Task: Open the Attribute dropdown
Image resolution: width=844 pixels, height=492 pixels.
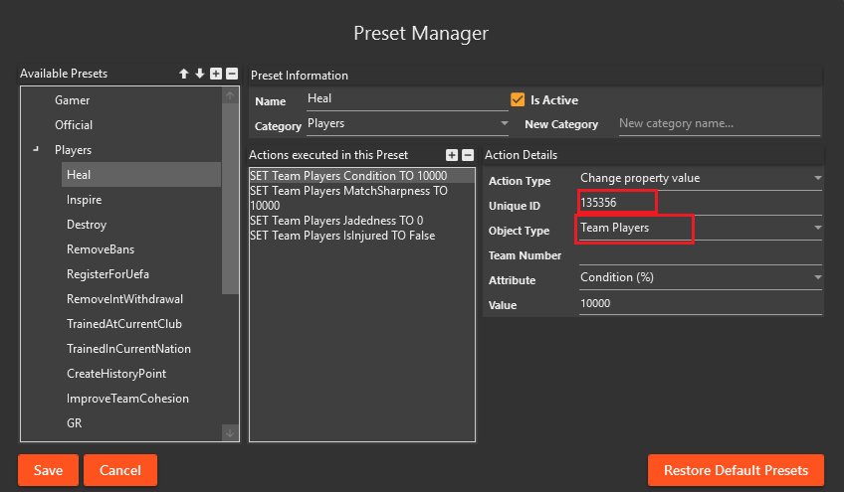Action: (817, 278)
